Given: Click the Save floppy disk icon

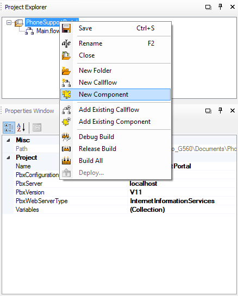Looking at the screenshot, I should click(x=66, y=28).
